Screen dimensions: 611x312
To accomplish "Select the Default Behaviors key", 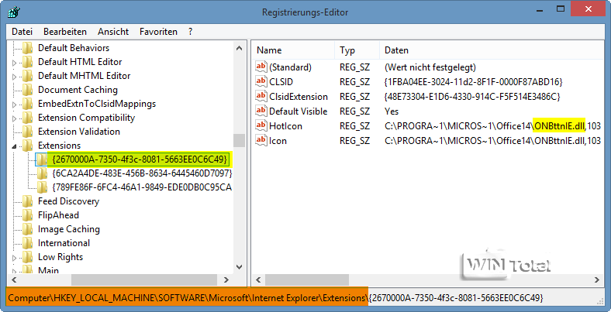I will [x=74, y=48].
